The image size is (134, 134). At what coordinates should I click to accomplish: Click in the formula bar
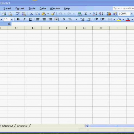[x=73, y=24]
